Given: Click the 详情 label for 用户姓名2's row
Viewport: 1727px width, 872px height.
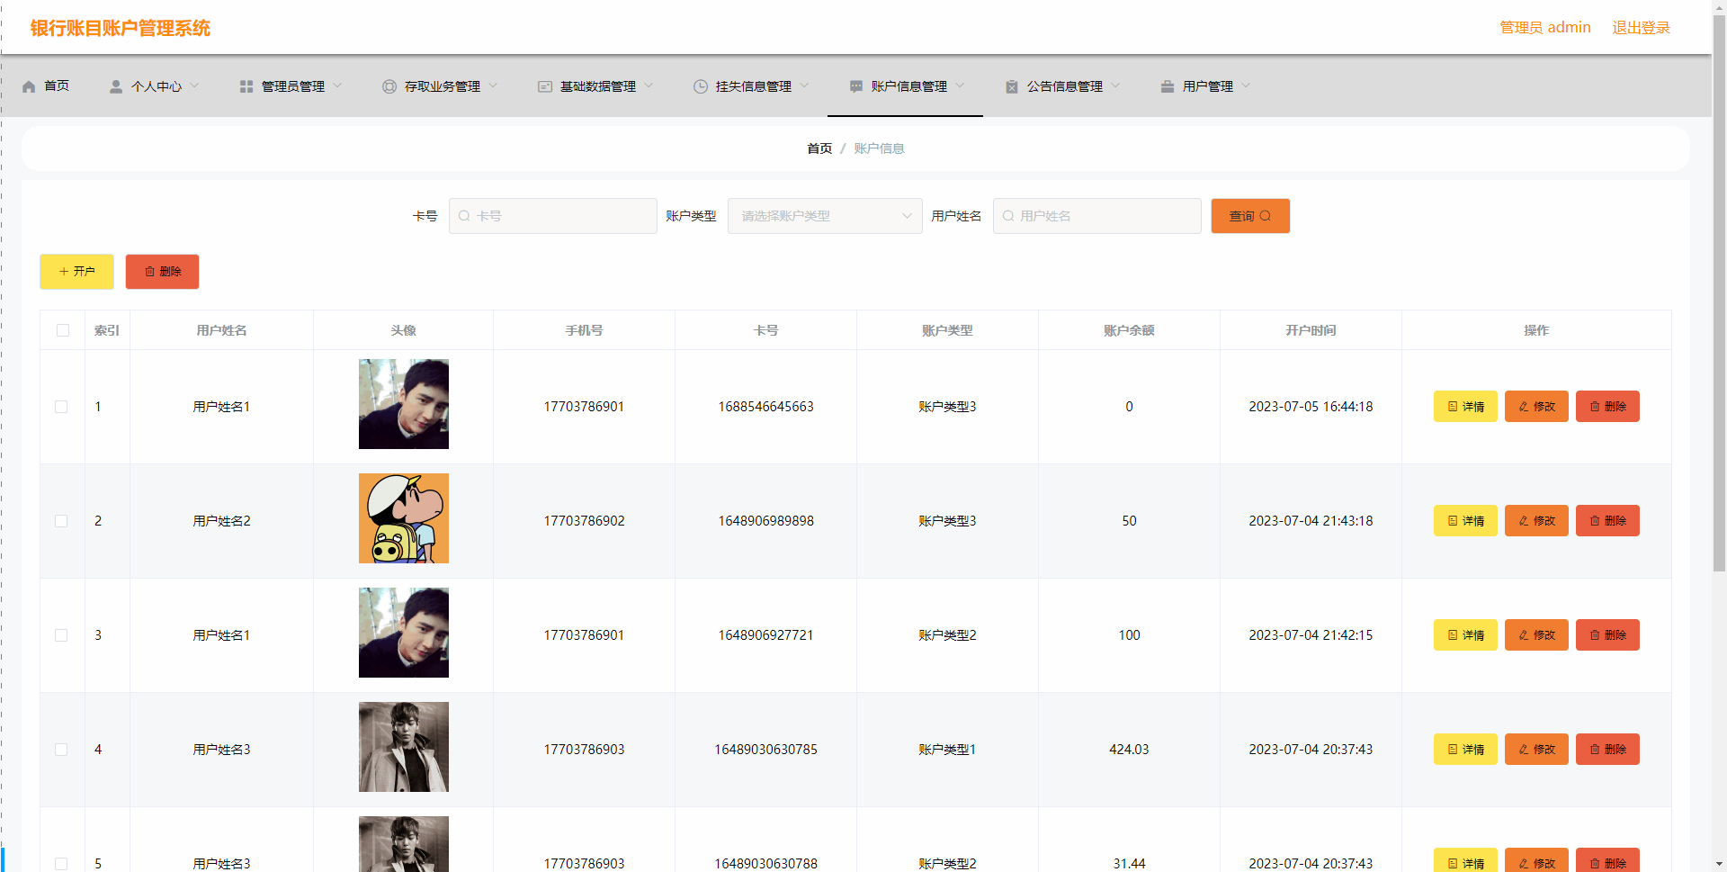Looking at the screenshot, I should tap(1473, 521).
